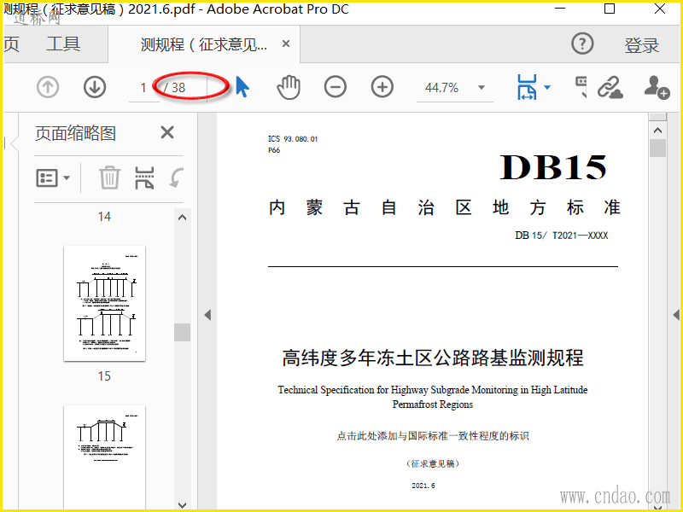Click thumbnail panel scroll up arrow

pos(183,217)
